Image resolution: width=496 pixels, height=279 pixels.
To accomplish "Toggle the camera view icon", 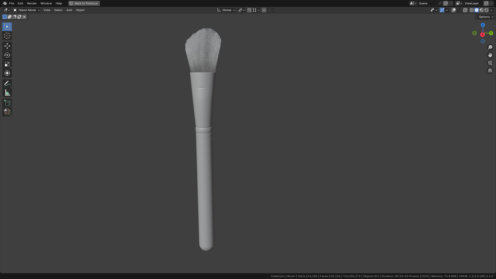I will pos(490,63).
